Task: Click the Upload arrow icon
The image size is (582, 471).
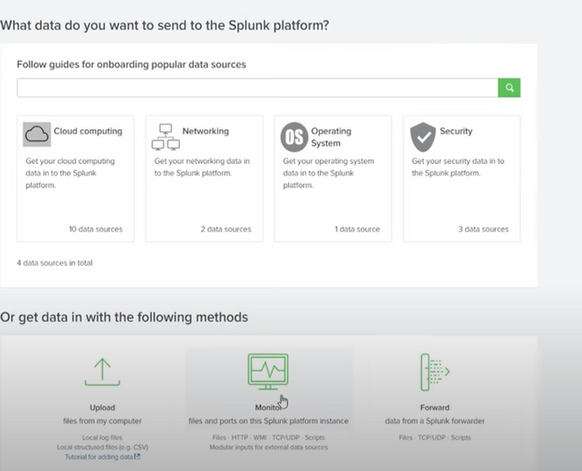Action: pyautogui.click(x=102, y=371)
